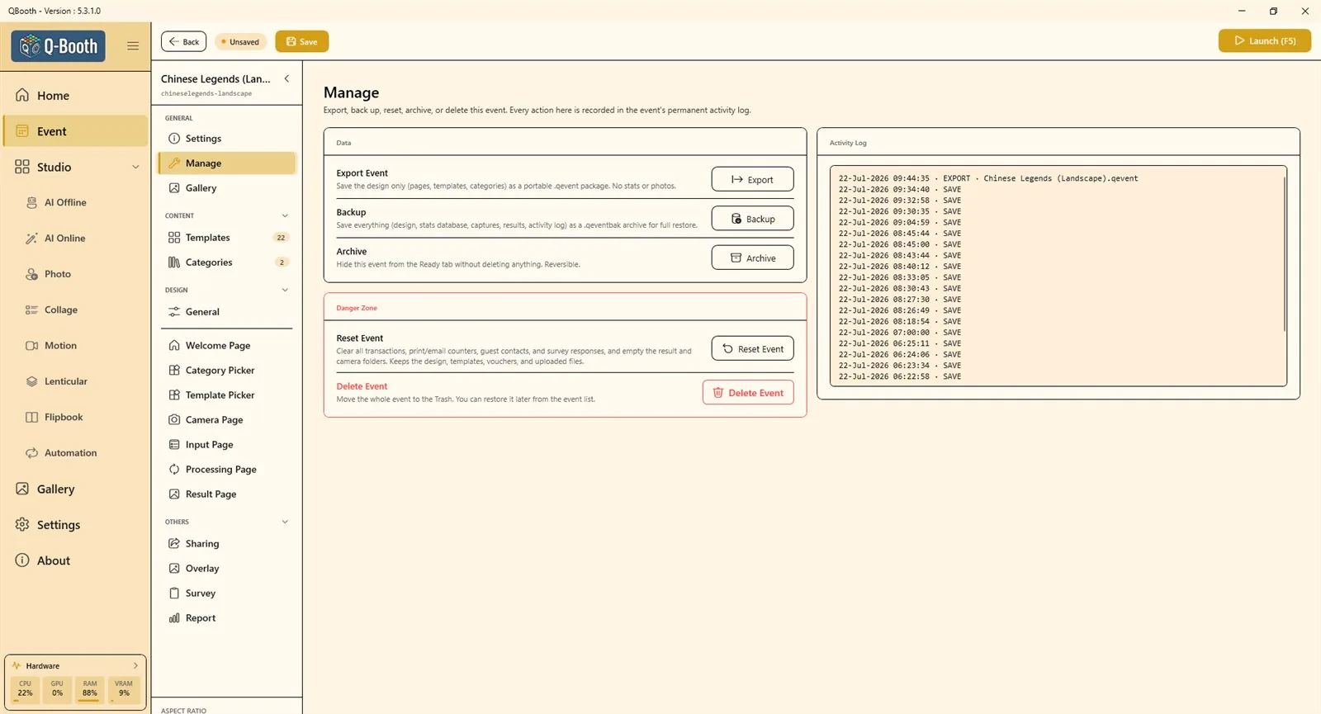Click the Activity Log scrollbar
The height and width of the screenshot is (714, 1321).
1284,254
